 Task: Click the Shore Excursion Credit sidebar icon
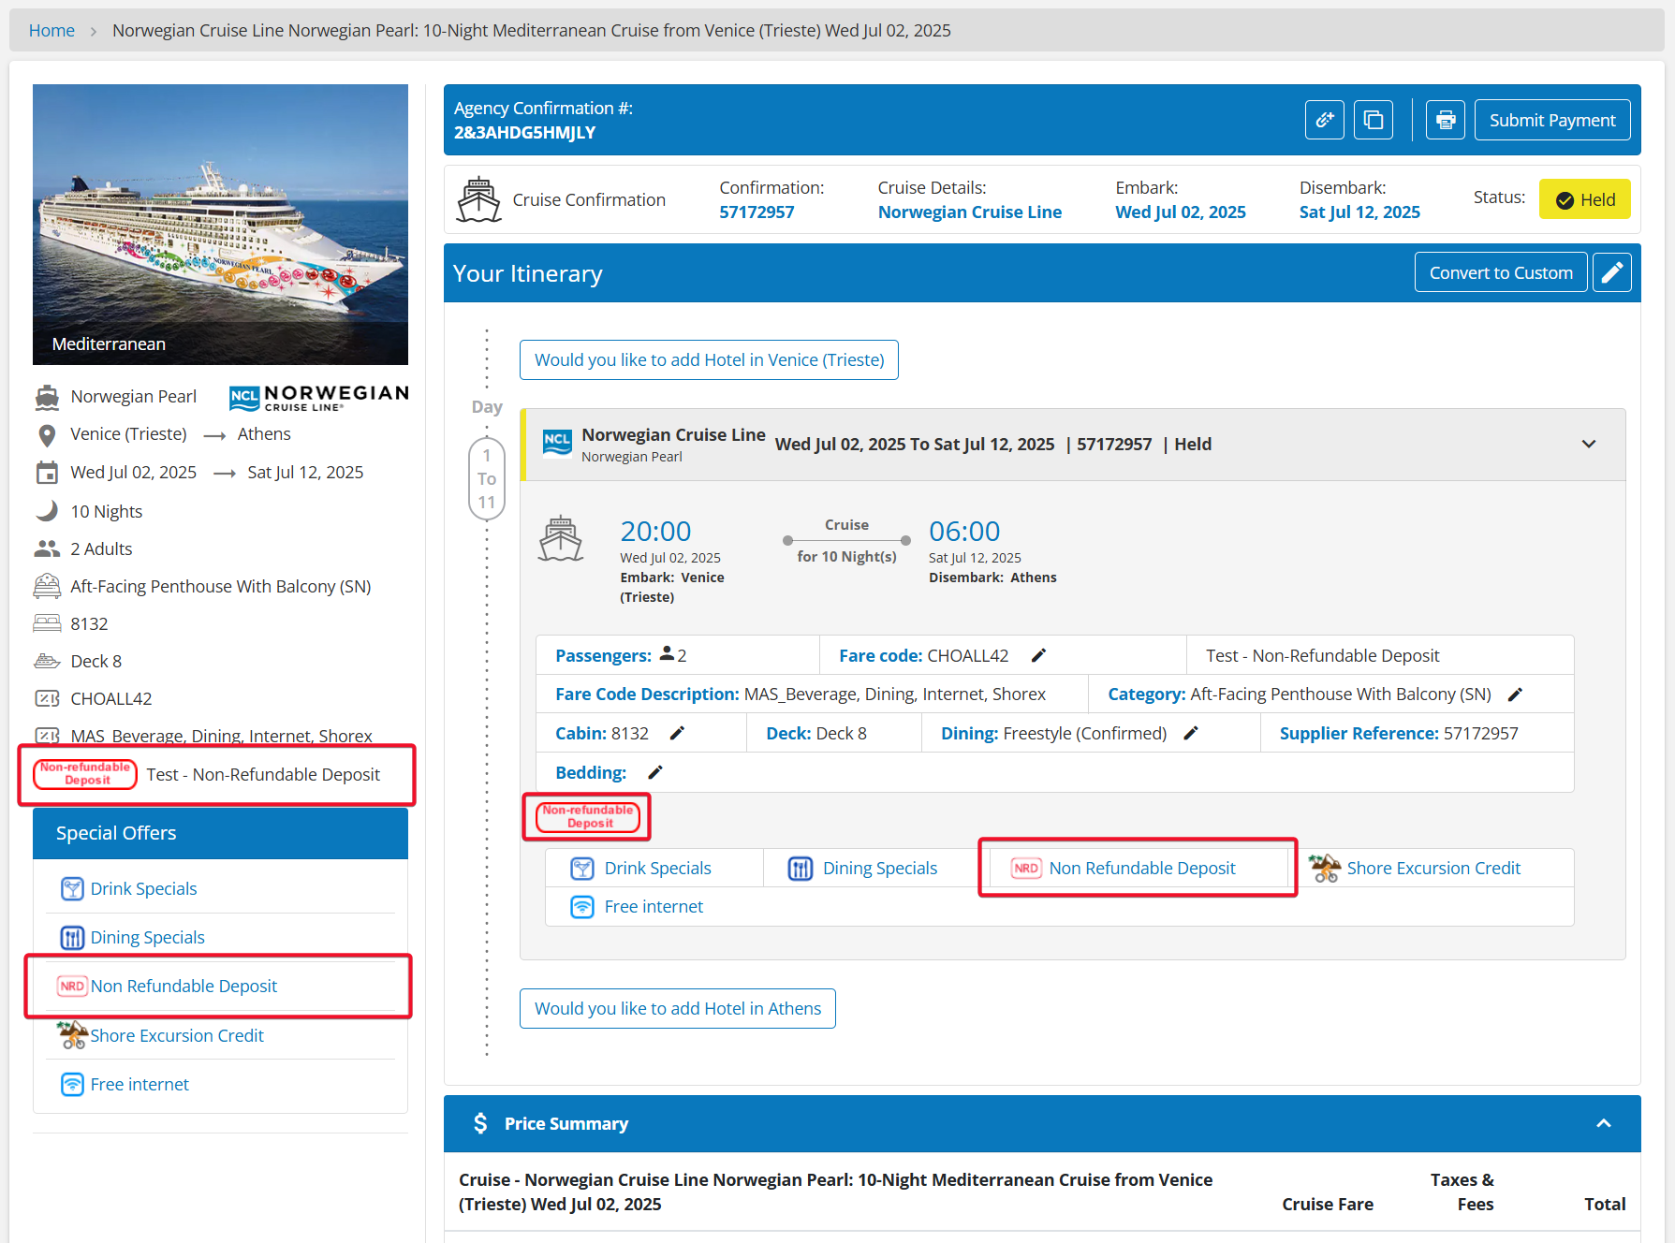click(72, 1034)
